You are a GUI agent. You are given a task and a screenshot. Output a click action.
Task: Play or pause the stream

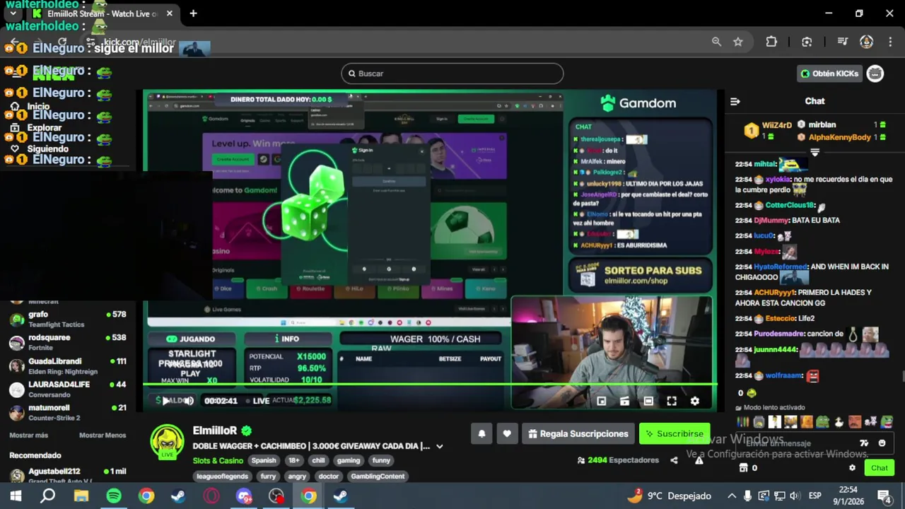coord(165,401)
